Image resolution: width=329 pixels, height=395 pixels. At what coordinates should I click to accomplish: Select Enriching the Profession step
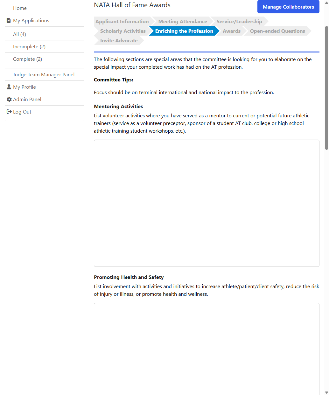(x=184, y=31)
